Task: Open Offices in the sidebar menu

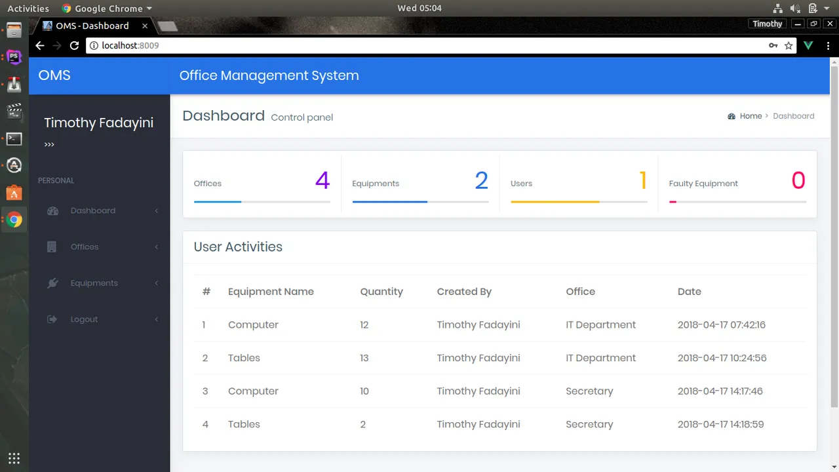Action: point(85,247)
